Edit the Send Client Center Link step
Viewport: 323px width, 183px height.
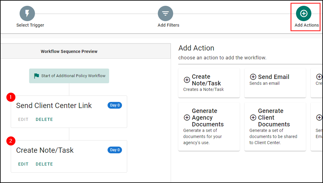(x=23, y=119)
